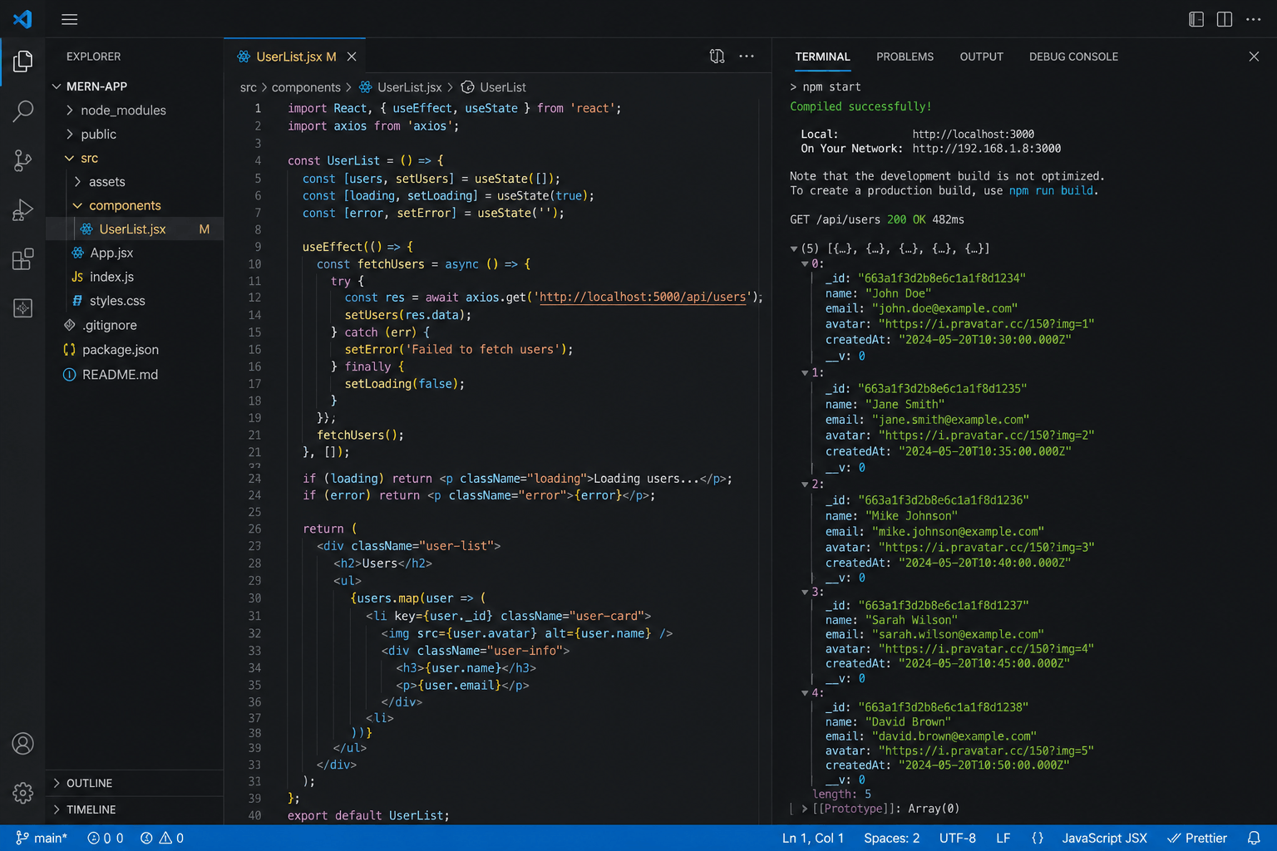Click the open changes icon in editor toolbar

(x=717, y=57)
